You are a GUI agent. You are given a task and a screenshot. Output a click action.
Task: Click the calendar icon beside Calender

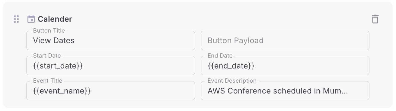coord(31,19)
